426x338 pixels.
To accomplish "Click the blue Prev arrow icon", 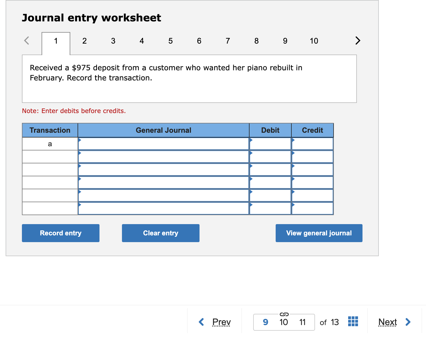I will pos(201,322).
